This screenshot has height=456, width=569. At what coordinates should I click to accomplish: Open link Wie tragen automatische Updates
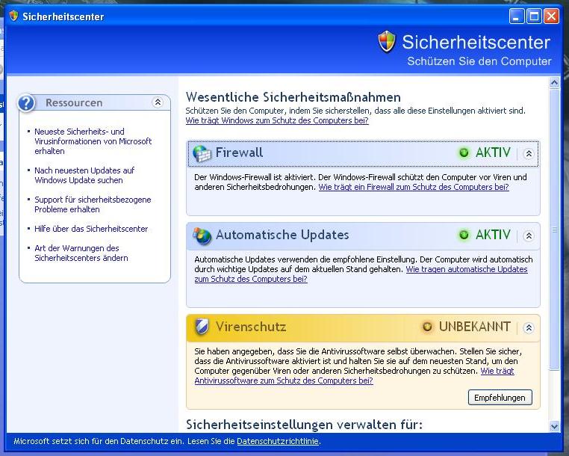(467, 269)
